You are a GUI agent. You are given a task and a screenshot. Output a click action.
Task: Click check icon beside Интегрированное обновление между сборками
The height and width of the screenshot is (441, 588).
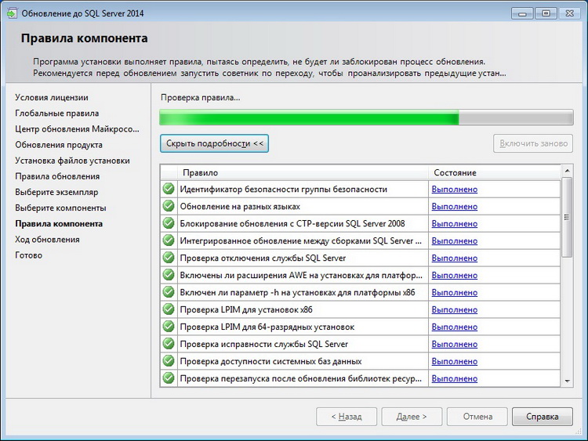tap(169, 240)
